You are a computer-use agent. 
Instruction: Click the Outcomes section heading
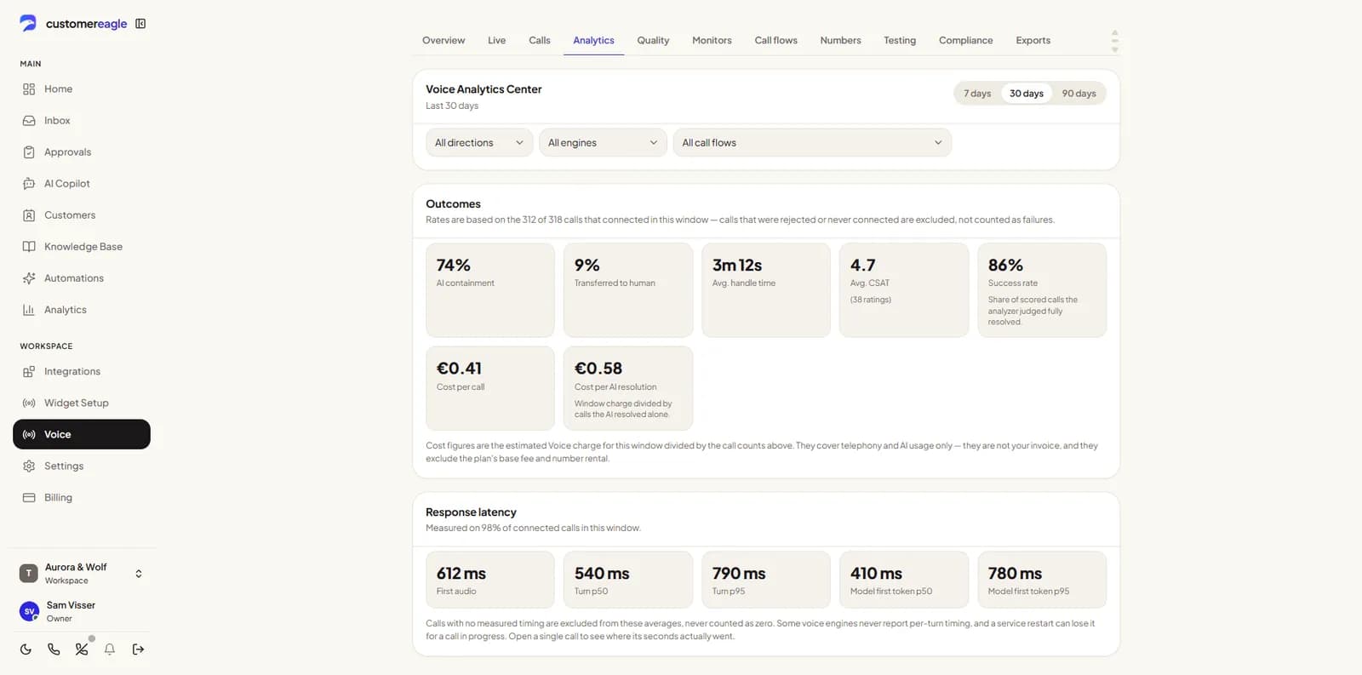[x=453, y=204]
